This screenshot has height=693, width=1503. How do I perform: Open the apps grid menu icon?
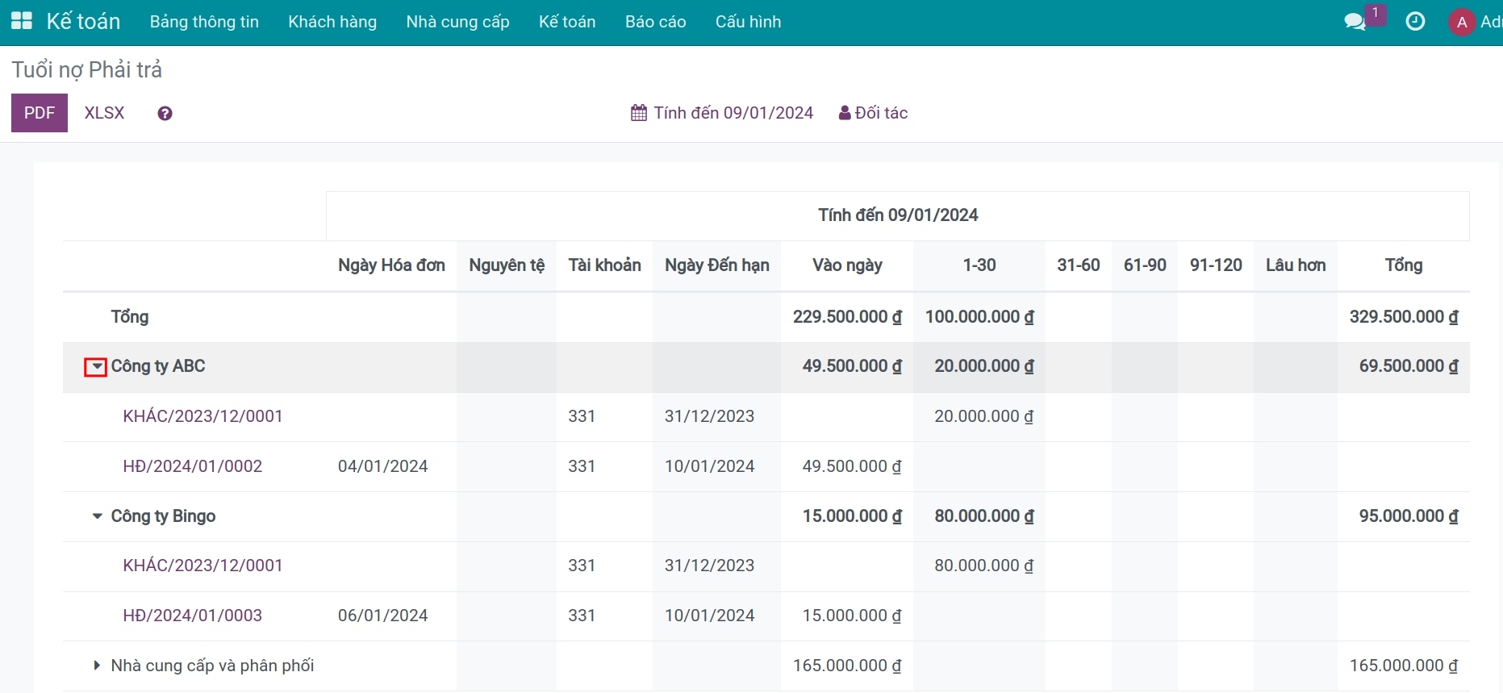(x=22, y=22)
